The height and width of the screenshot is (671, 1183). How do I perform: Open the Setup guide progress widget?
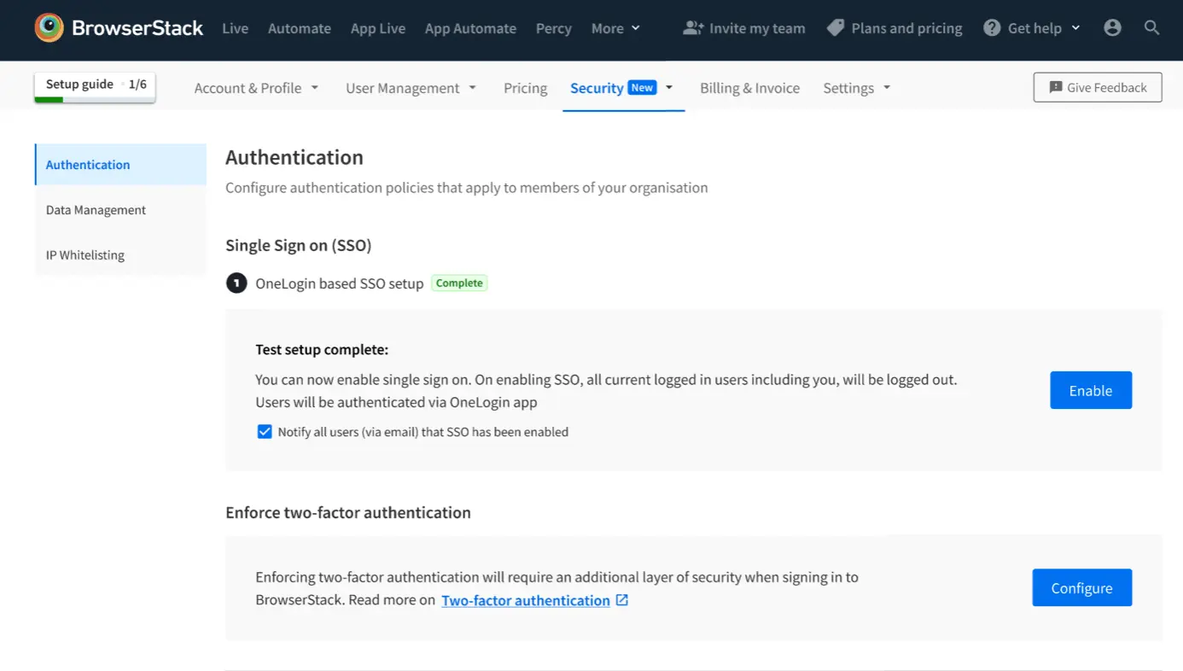(x=95, y=85)
